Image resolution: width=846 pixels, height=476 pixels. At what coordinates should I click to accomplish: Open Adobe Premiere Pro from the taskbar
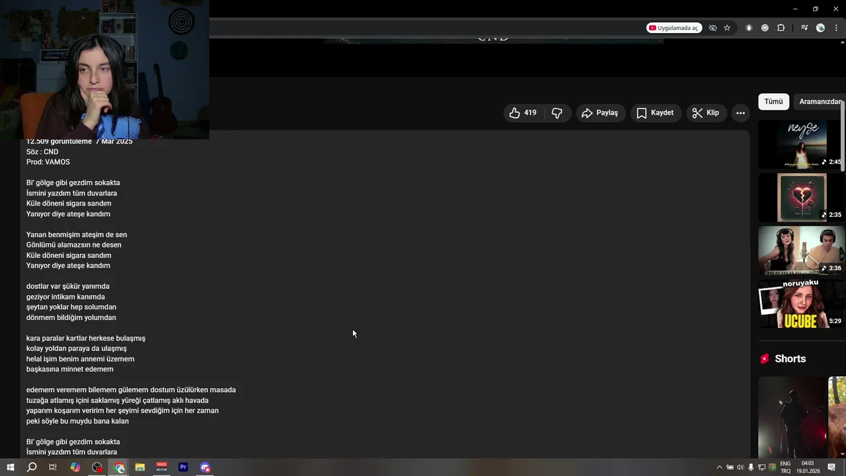point(183,467)
